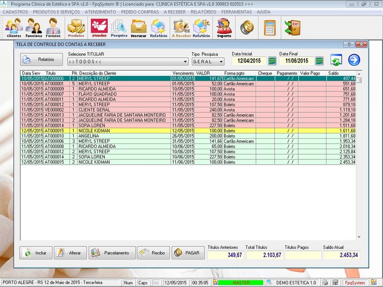Click the table scrollbar down arrow
The width and height of the screenshot is (383, 287).
click(x=359, y=237)
